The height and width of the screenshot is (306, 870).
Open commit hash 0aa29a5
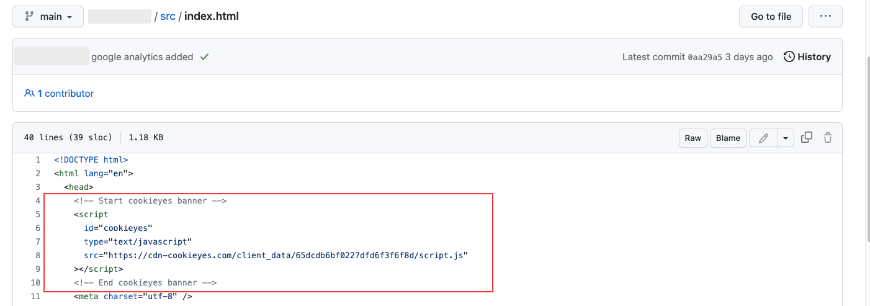705,57
